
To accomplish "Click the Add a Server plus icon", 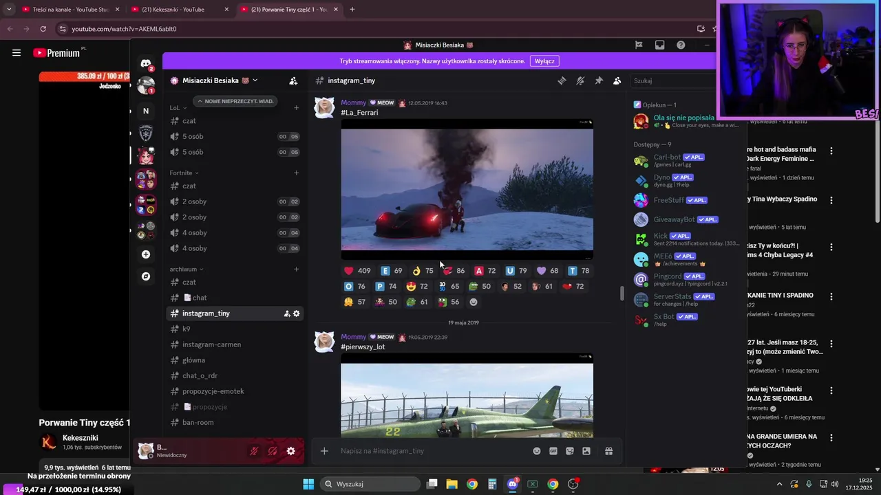I will pyautogui.click(x=146, y=254).
